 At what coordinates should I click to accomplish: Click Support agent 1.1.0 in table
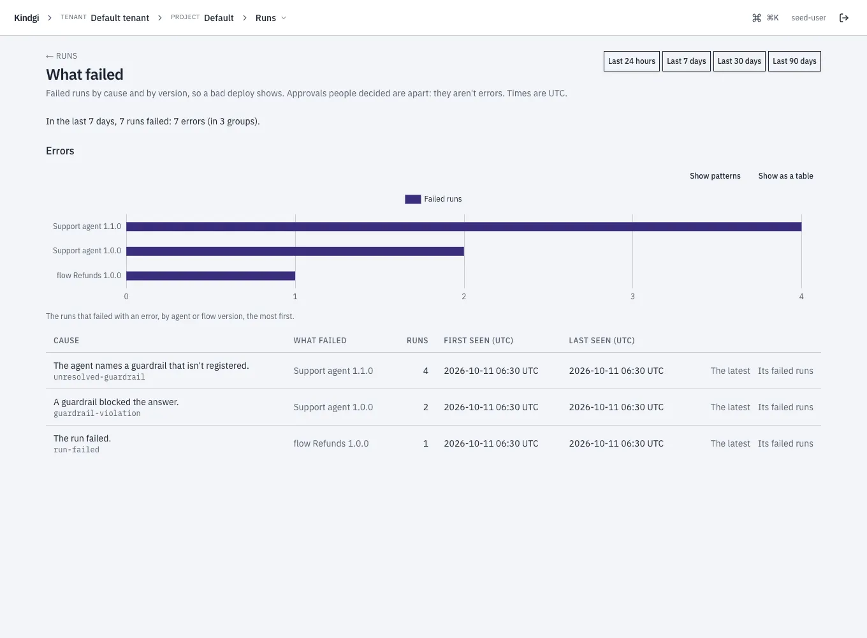pos(333,371)
